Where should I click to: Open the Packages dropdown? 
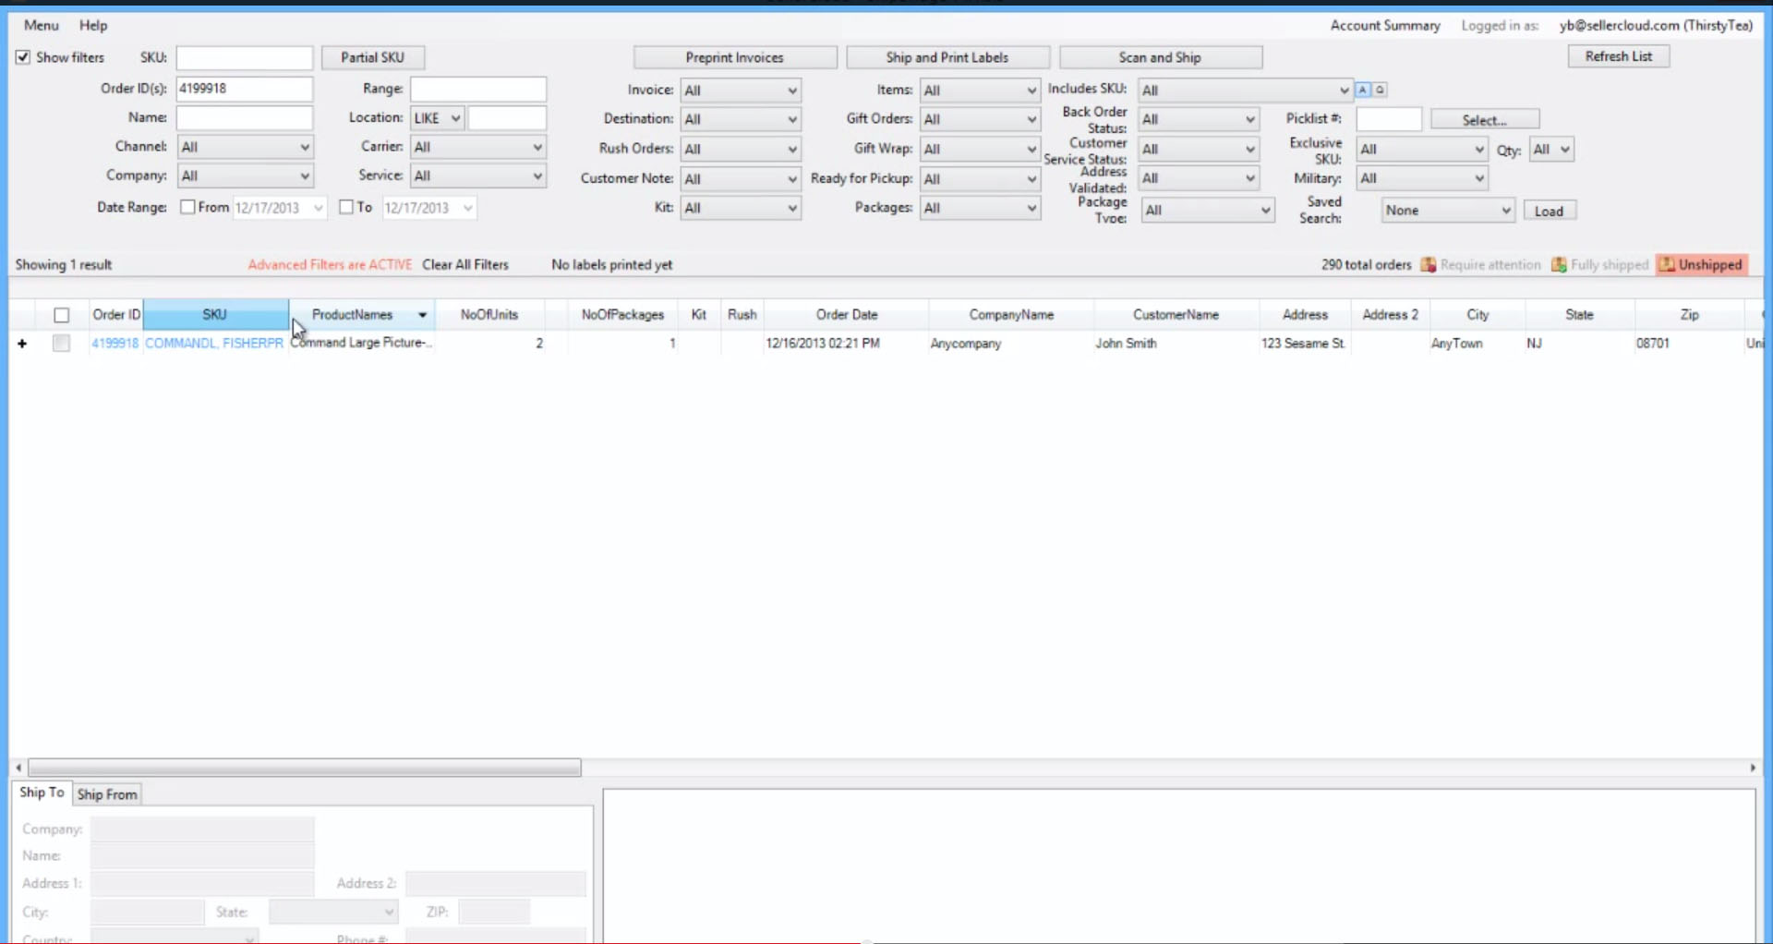tap(980, 209)
